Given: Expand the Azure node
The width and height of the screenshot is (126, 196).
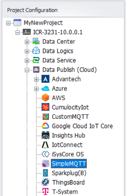Looking at the screenshot, I should click(36, 89).
